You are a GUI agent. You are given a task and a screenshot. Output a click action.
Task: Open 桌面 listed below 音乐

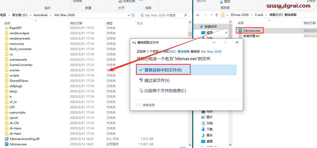(x=207, y=141)
